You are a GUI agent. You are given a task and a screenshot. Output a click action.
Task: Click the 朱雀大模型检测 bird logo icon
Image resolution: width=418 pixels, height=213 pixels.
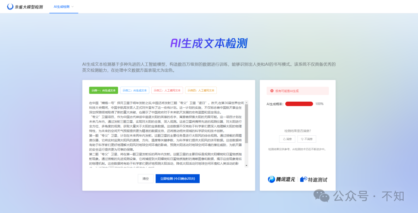tap(10, 7)
